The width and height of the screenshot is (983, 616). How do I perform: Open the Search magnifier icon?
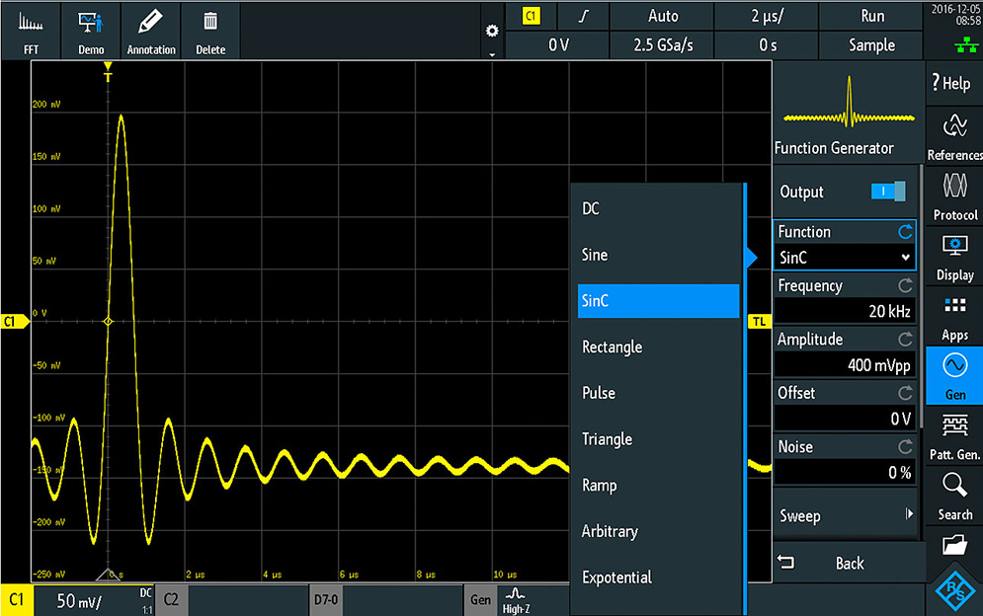pyautogui.click(x=954, y=496)
